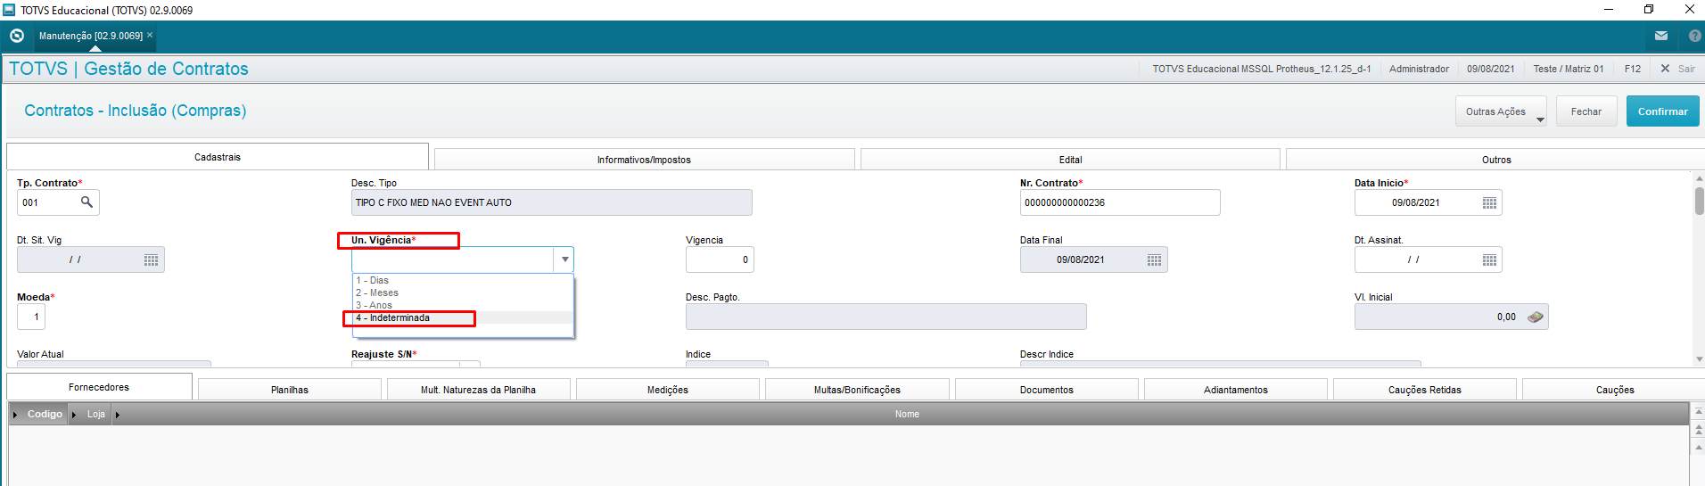This screenshot has height=486, width=1705.
Task: Select option 3 - Anos
Action: tap(463, 305)
